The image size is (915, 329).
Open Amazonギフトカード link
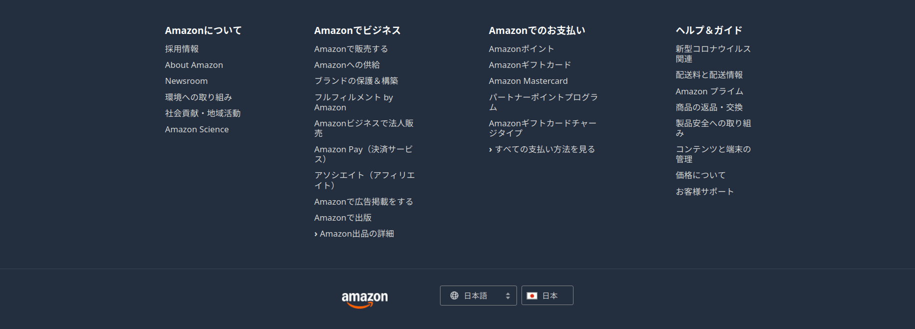(529, 65)
